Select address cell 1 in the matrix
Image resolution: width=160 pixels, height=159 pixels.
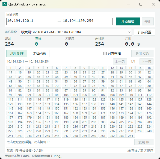click(x=11, y=68)
